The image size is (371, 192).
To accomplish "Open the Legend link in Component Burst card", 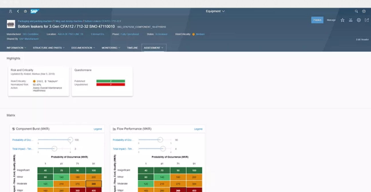I will tap(98, 129).
